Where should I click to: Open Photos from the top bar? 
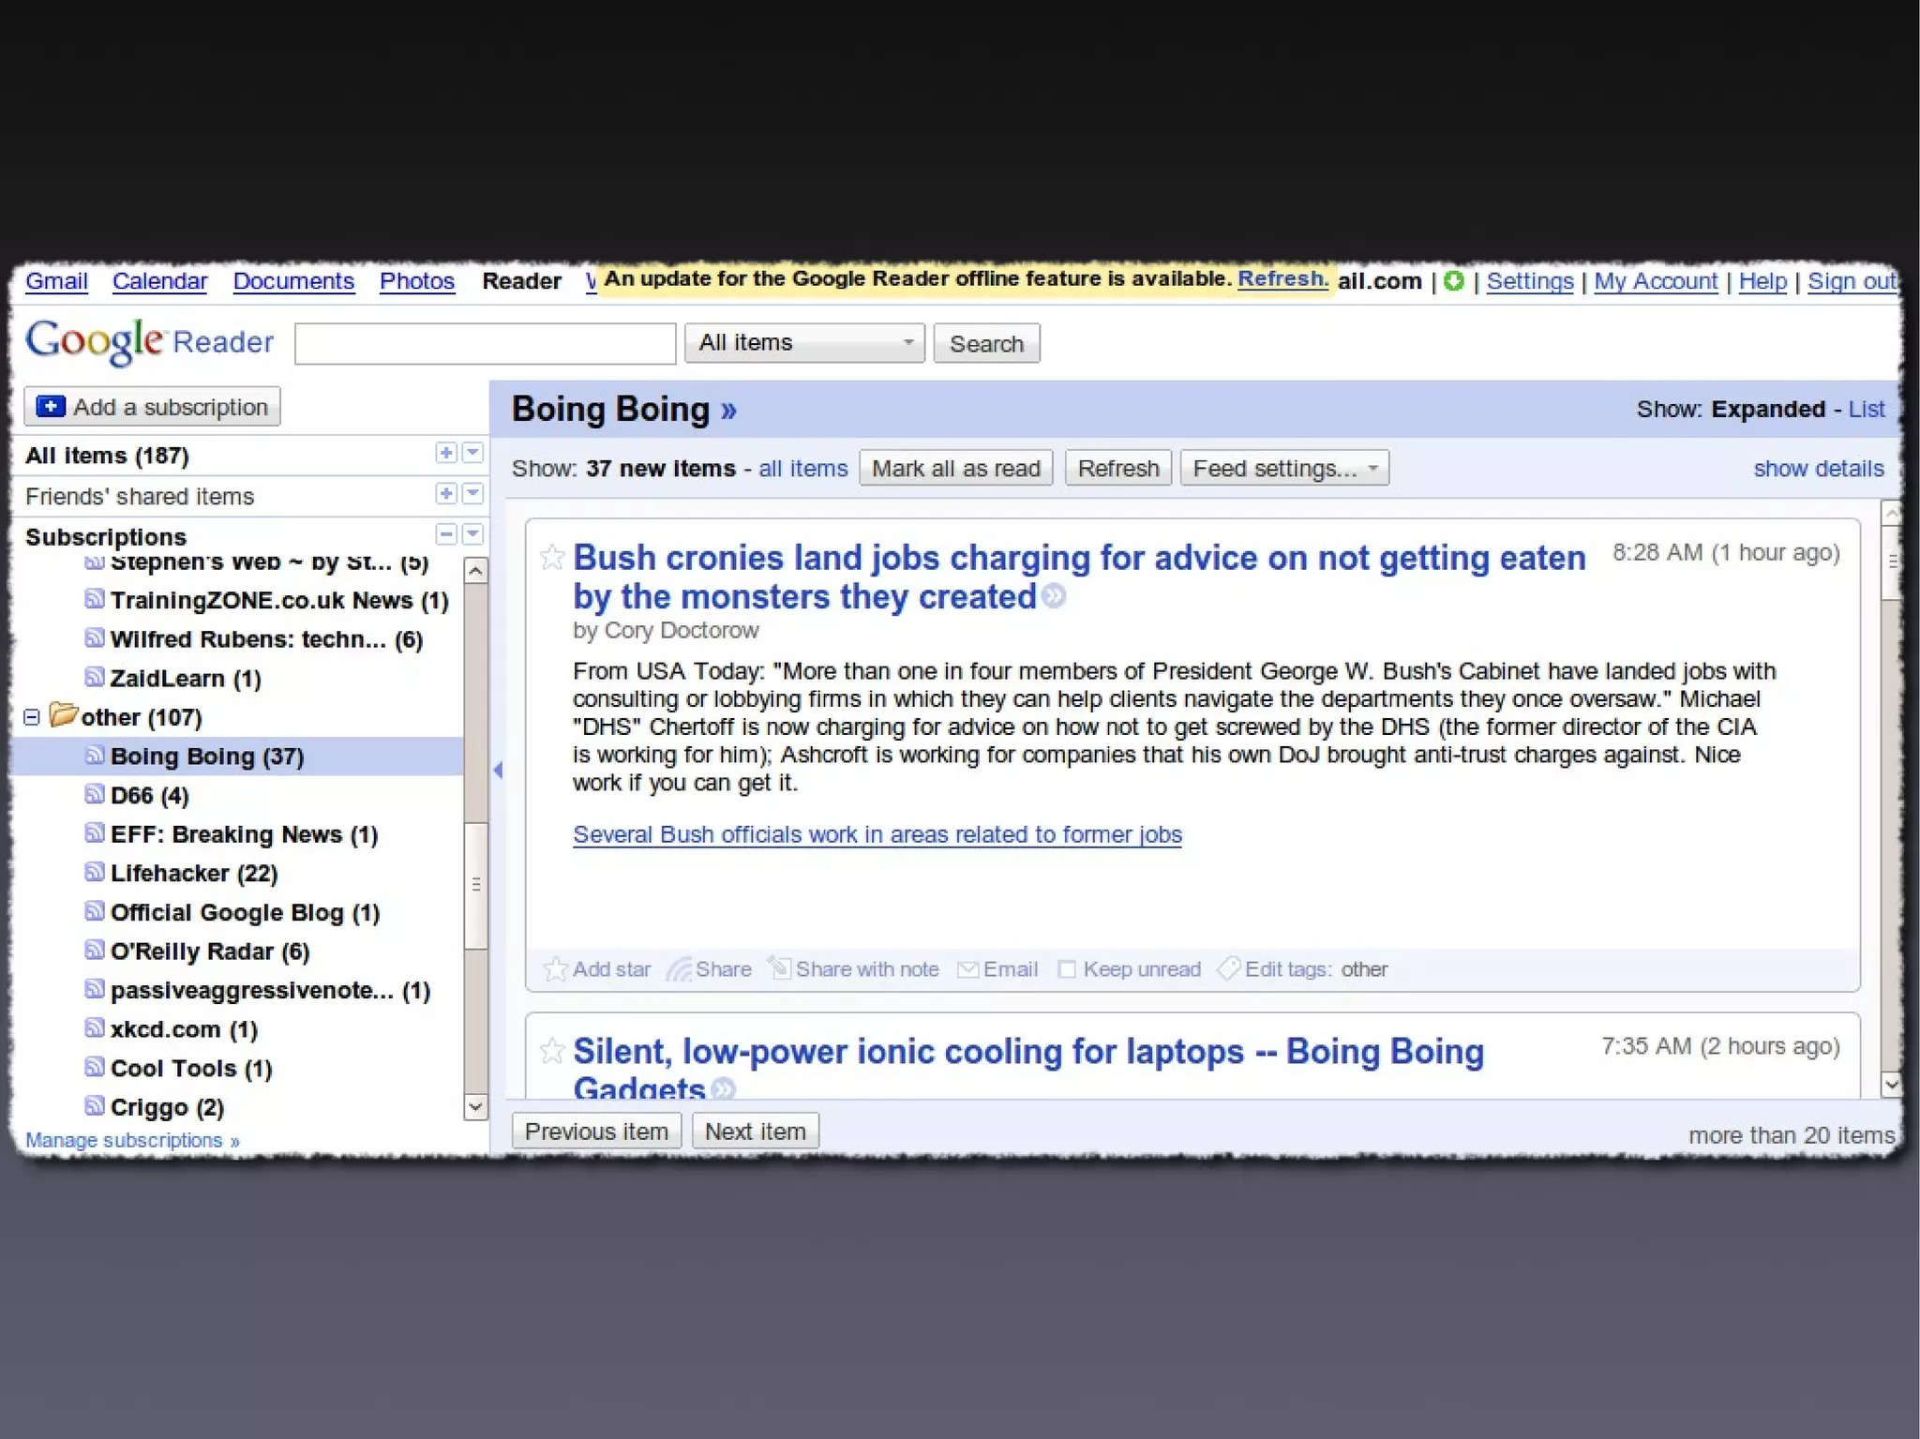pyautogui.click(x=417, y=281)
